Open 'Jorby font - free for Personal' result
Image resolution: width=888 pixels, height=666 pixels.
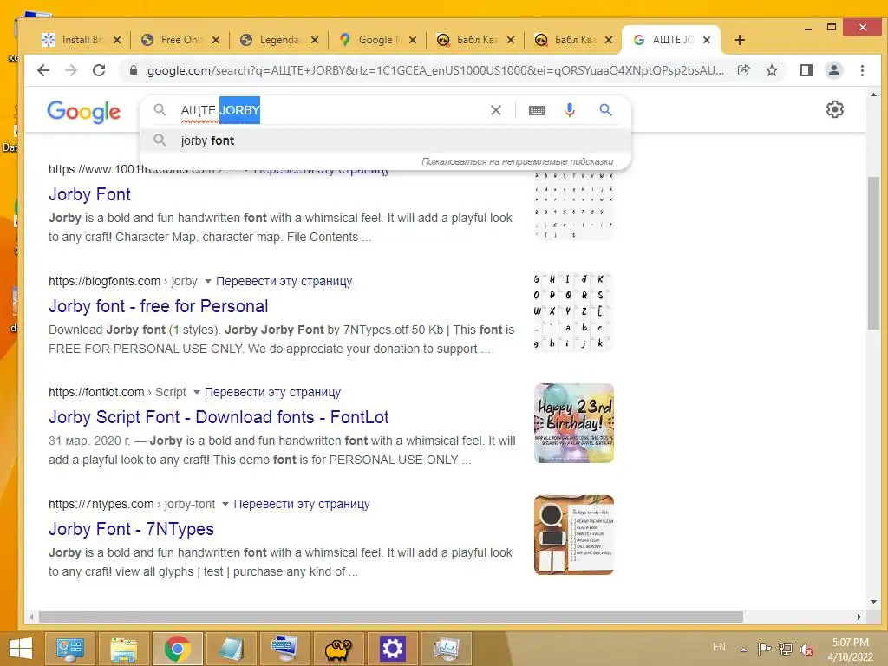pos(158,306)
